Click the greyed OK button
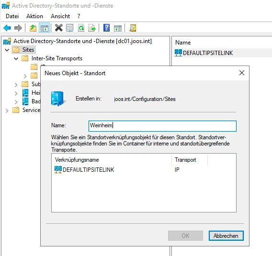272x256 pixels. 185,235
